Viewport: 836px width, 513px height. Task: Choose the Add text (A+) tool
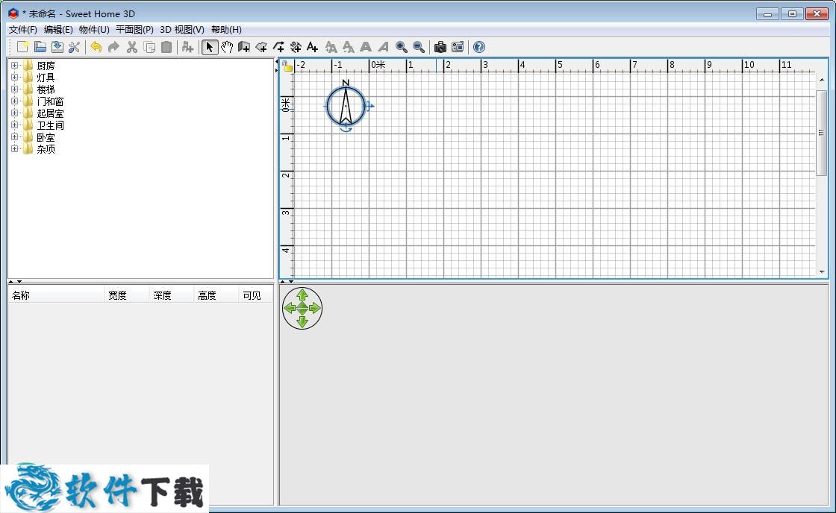pos(313,47)
